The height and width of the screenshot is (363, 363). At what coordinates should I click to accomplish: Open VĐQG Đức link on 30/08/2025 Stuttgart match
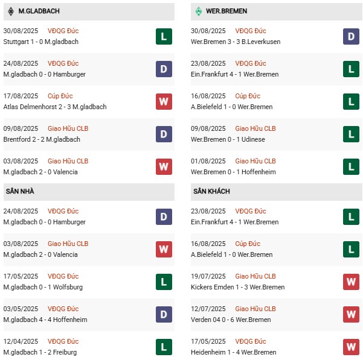[63, 31]
